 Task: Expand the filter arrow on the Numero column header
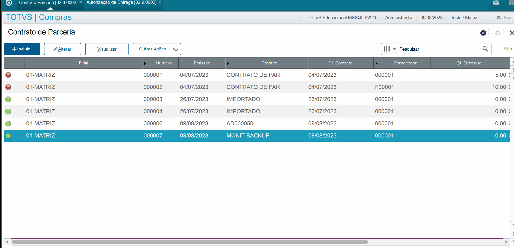[145, 63]
